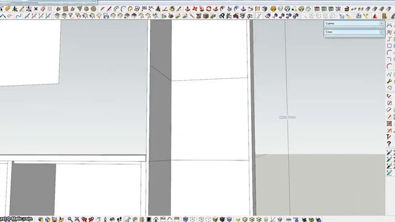The height and width of the screenshot is (222, 395).
Task: Click the green wave icon in right toolbar
Action: (x=389, y=75)
